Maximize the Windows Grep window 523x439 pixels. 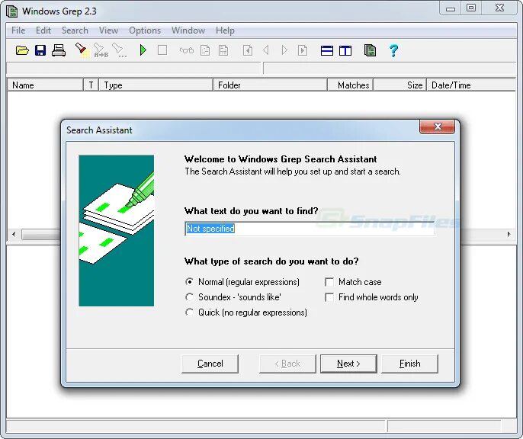pos(471,8)
